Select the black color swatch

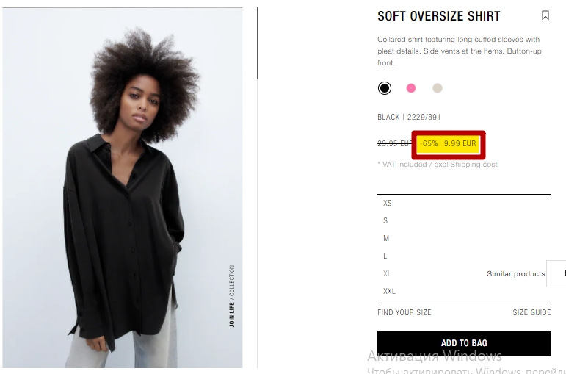(385, 88)
